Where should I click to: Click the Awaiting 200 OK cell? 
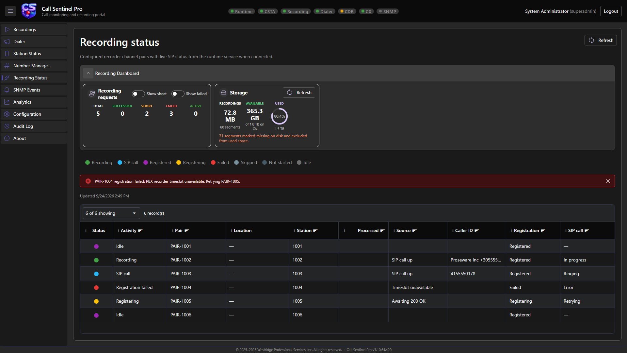[418, 301]
